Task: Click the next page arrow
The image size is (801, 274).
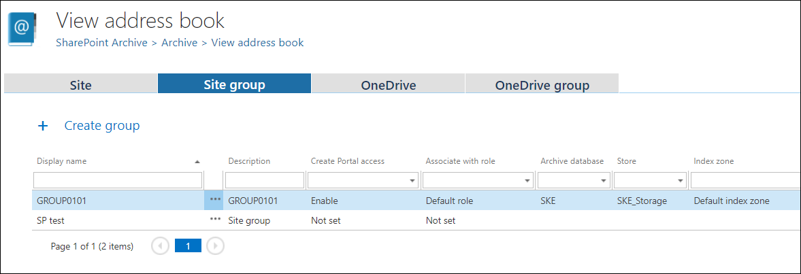Action: coord(215,246)
